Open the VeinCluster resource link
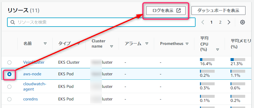The image size is (254, 108). pos(34,62)
